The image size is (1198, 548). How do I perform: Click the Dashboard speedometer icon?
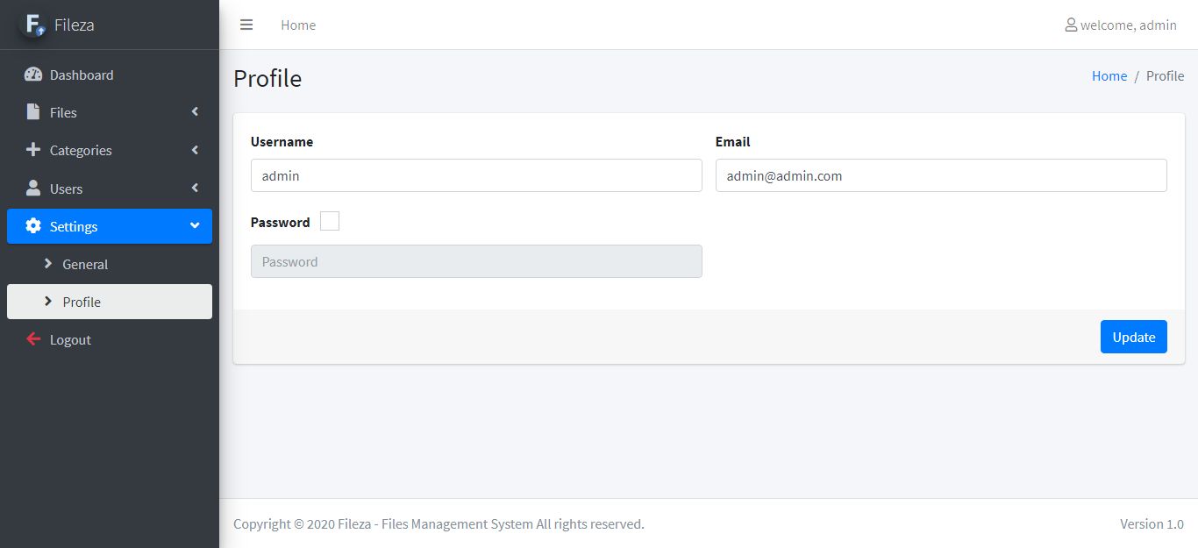(x=33, y=75)
